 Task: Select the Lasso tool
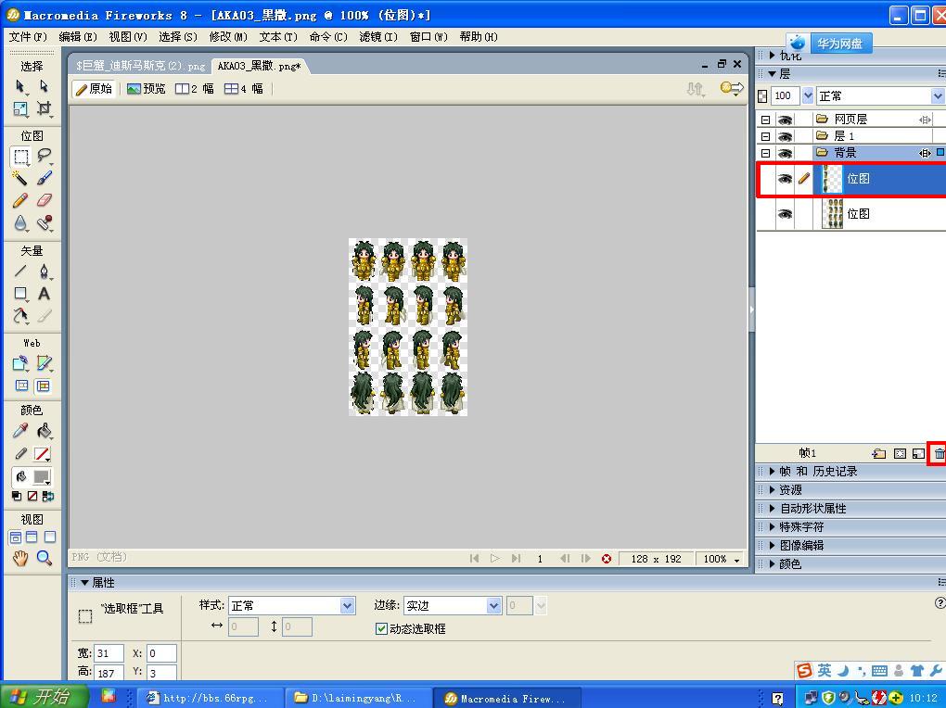pos(44,157)
